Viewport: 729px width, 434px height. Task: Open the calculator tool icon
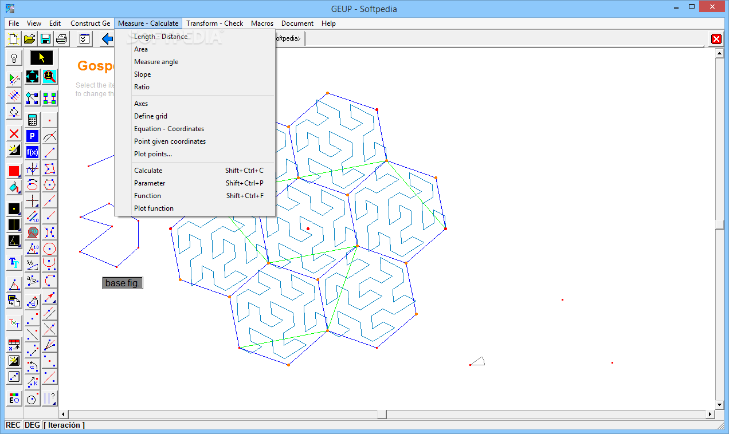click(x=32, y=120)
